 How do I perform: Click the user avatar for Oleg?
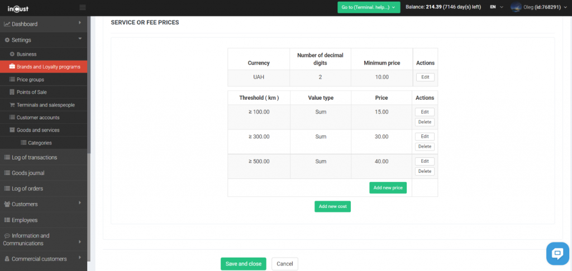[516, 7]
